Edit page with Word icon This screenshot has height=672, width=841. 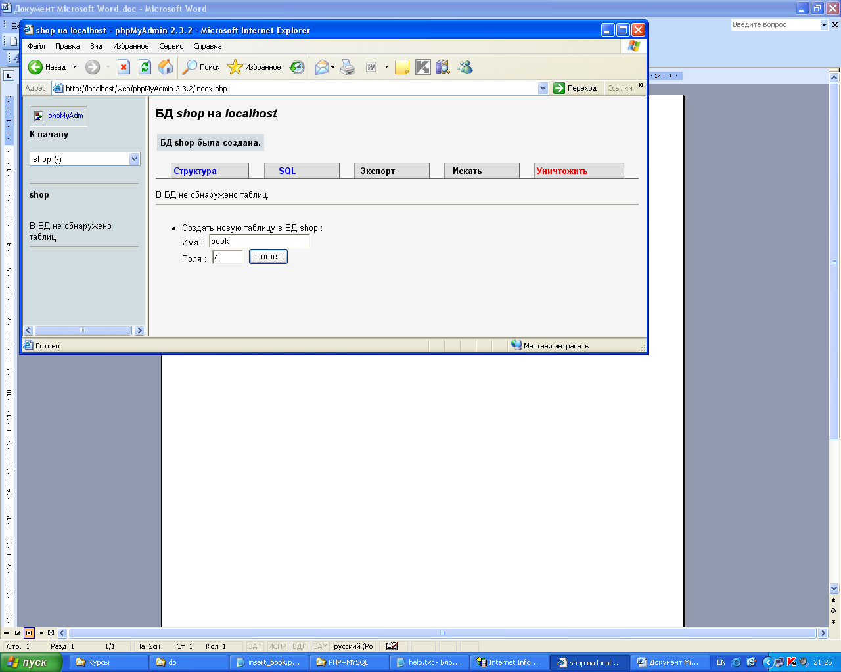(x=371, y=67)
